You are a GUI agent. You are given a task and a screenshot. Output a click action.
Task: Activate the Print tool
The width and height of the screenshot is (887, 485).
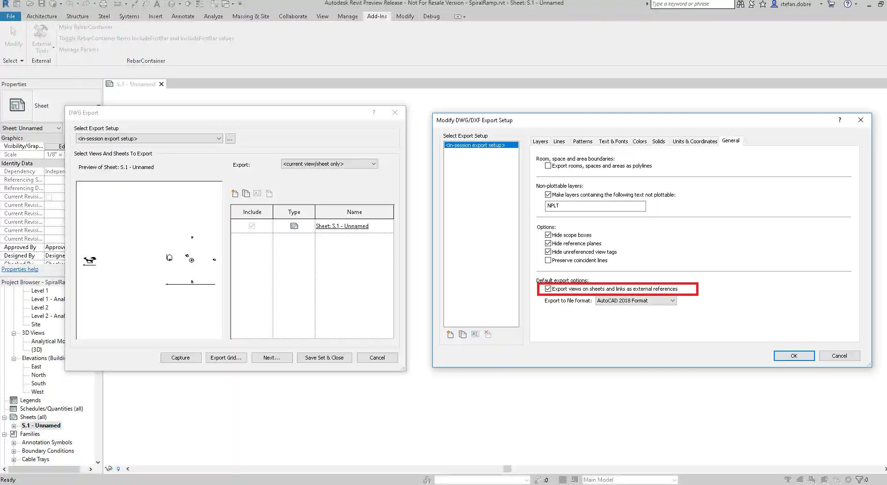103,4
